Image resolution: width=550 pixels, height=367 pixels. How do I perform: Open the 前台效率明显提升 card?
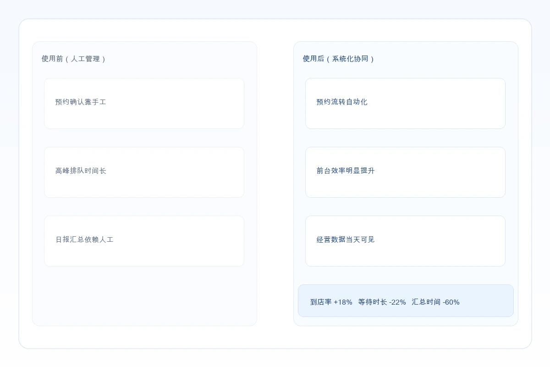[346, 171]
